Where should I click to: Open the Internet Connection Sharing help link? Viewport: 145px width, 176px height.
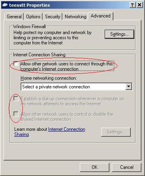click(50, 132)
